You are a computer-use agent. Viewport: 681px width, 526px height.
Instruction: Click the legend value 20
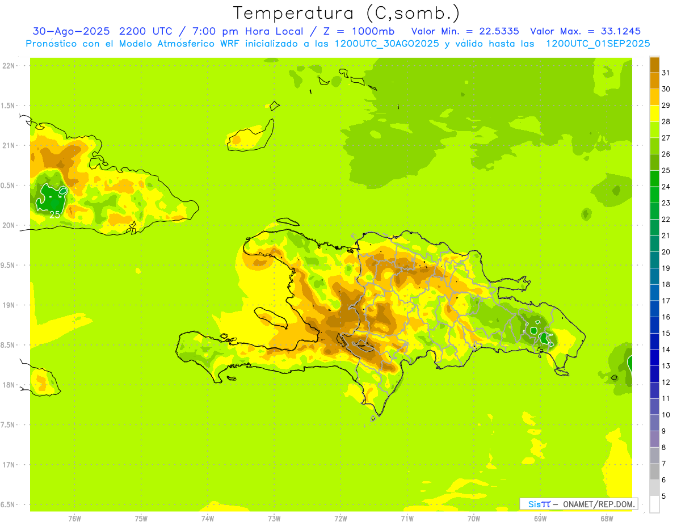666,252
